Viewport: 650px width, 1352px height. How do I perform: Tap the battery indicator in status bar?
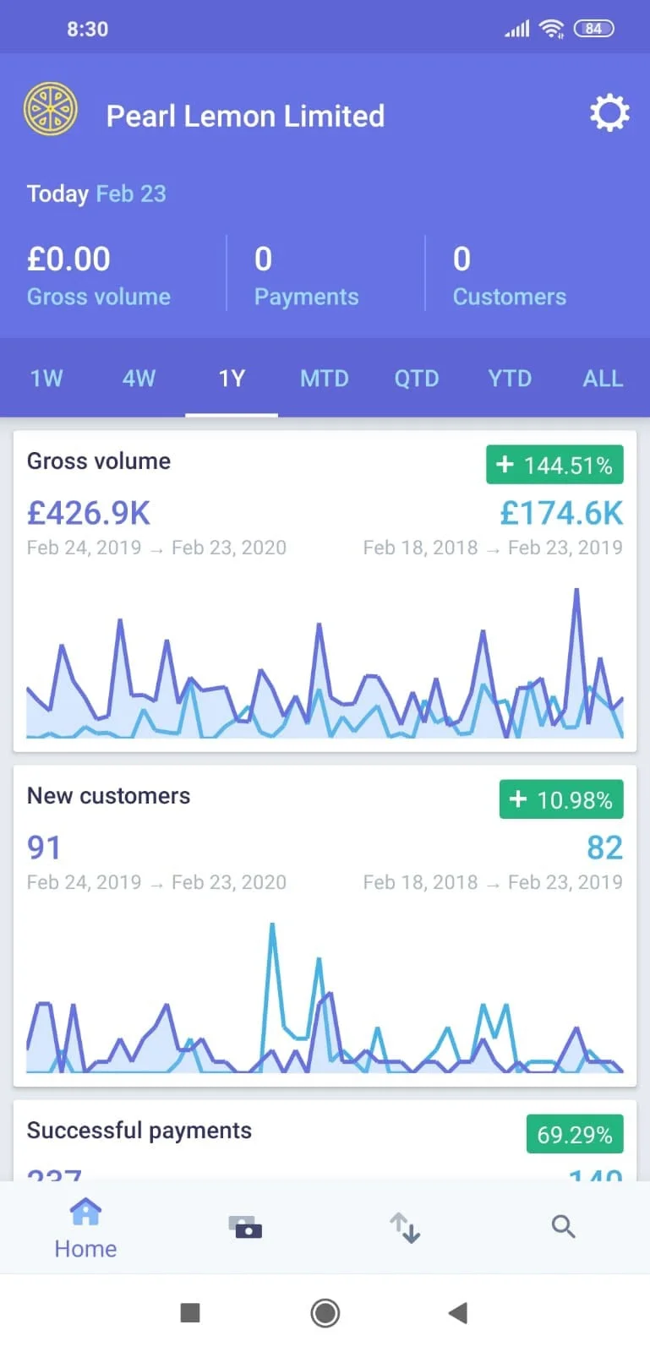594,29
